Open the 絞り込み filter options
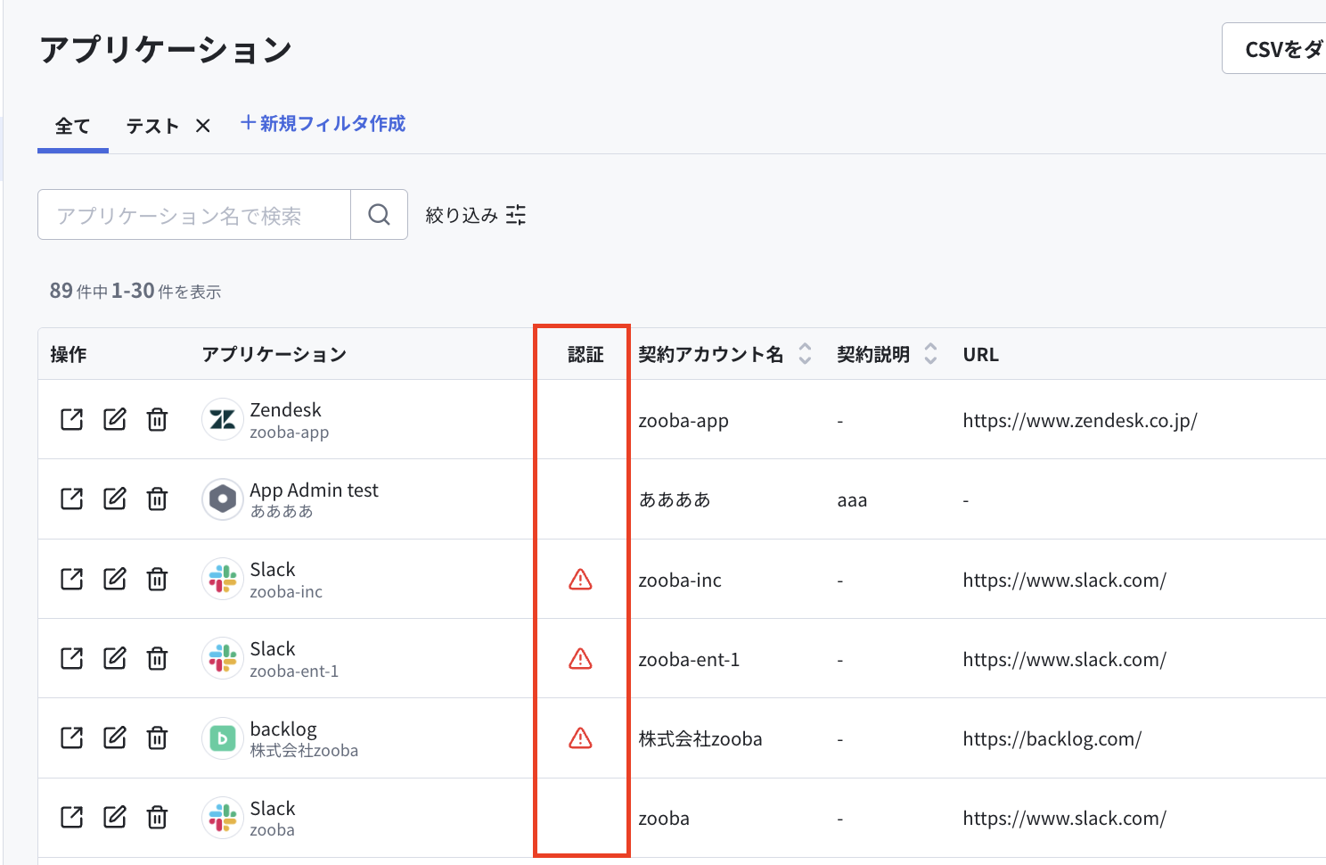 (x=476, y=215)
